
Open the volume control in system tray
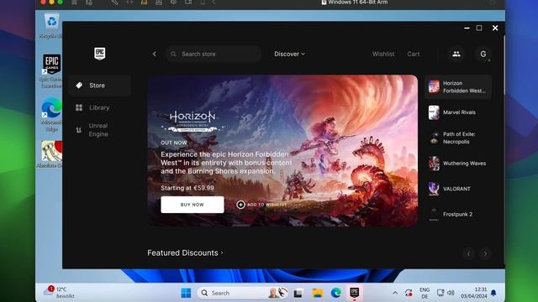(451, 293)
